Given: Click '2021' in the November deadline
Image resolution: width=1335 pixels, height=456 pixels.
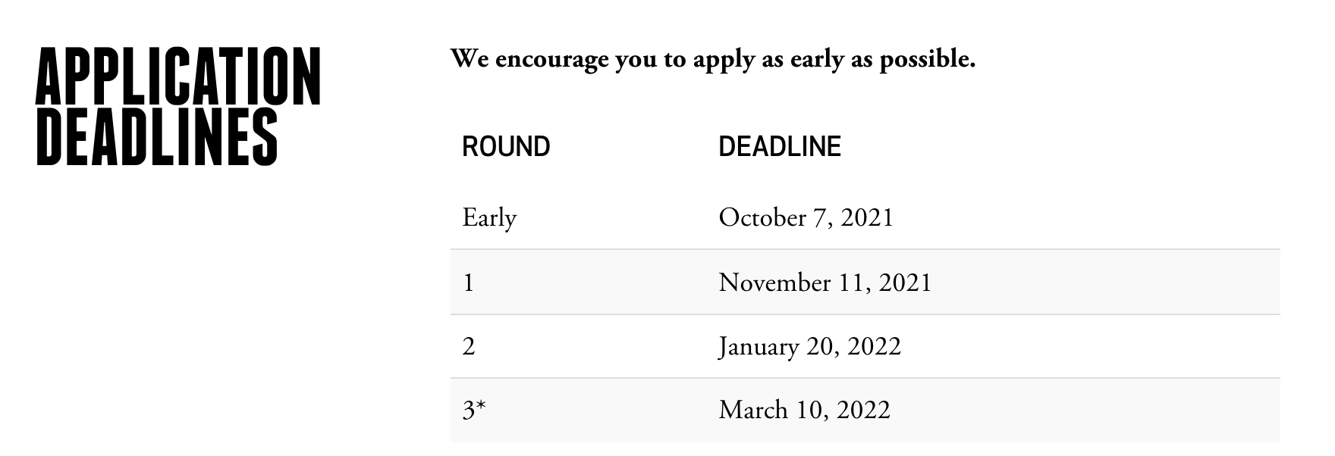Looking at the screenshot, I should (905, 283).
